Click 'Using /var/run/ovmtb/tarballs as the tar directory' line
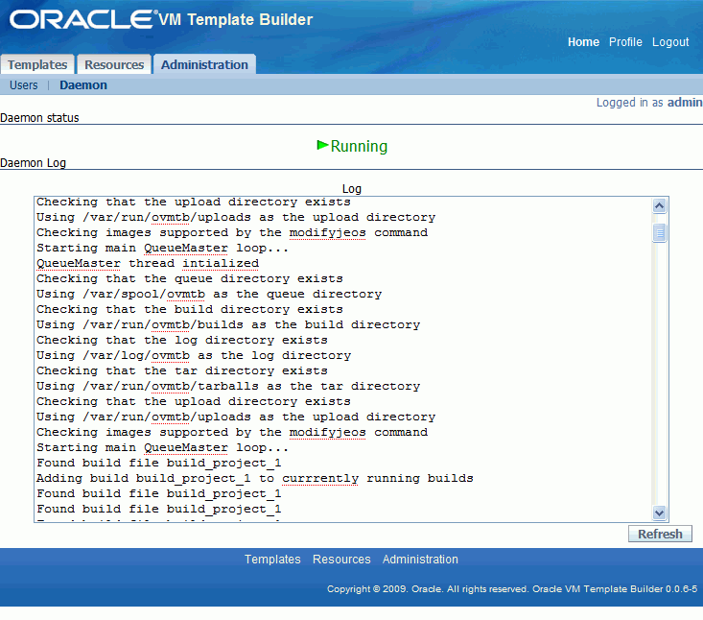 point(228,386)
